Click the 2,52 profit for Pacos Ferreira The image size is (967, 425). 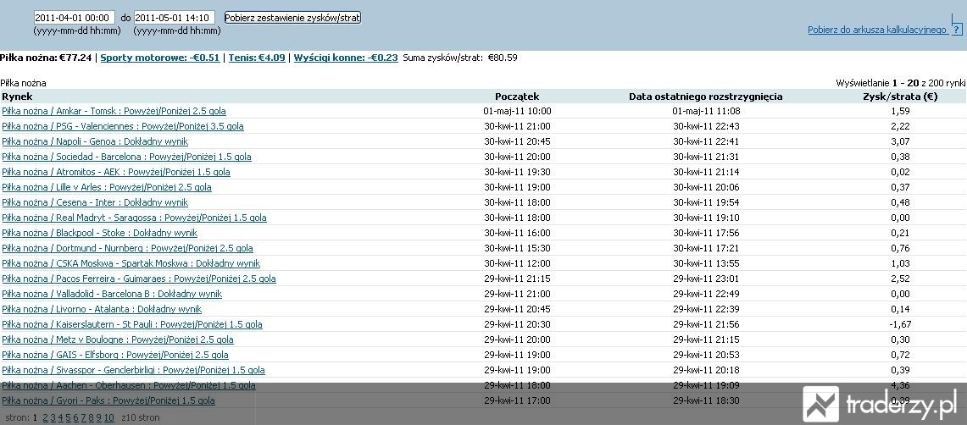pyautogui.click(x=900, y=279)
